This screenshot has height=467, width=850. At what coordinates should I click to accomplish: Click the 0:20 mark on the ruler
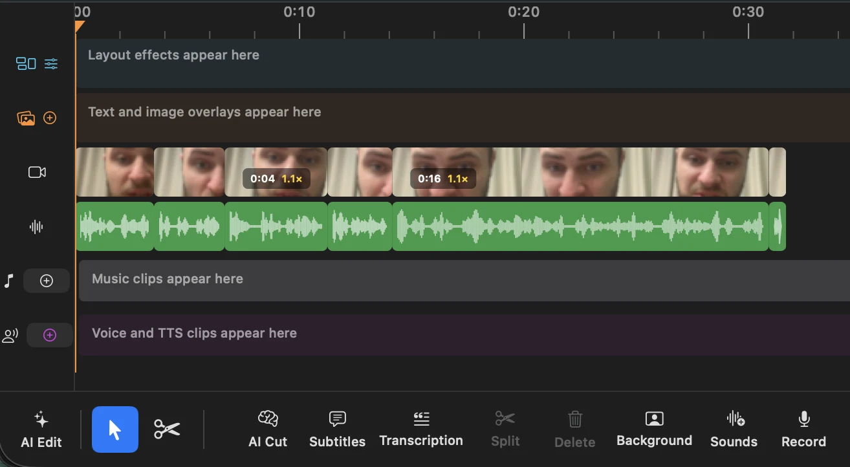click(x=524, y=12)
